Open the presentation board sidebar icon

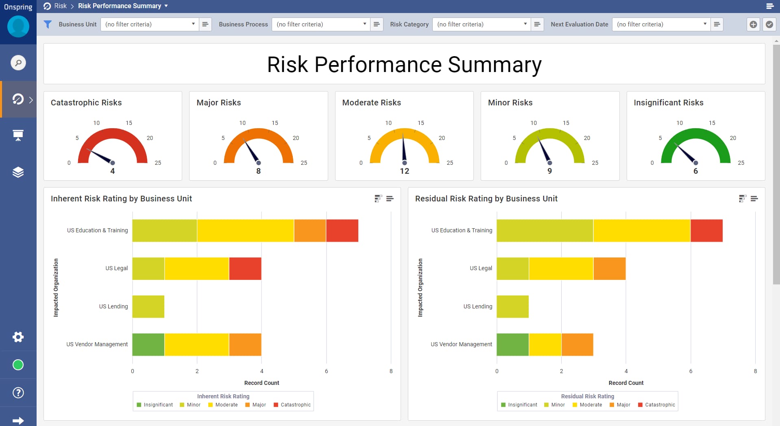[x=18, y=135]
